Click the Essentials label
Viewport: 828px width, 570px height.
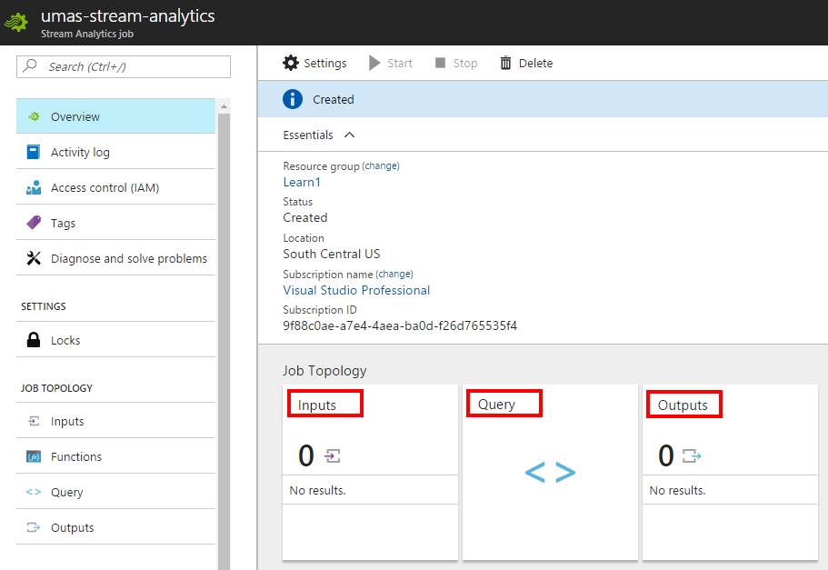click(x=308, y=135)
